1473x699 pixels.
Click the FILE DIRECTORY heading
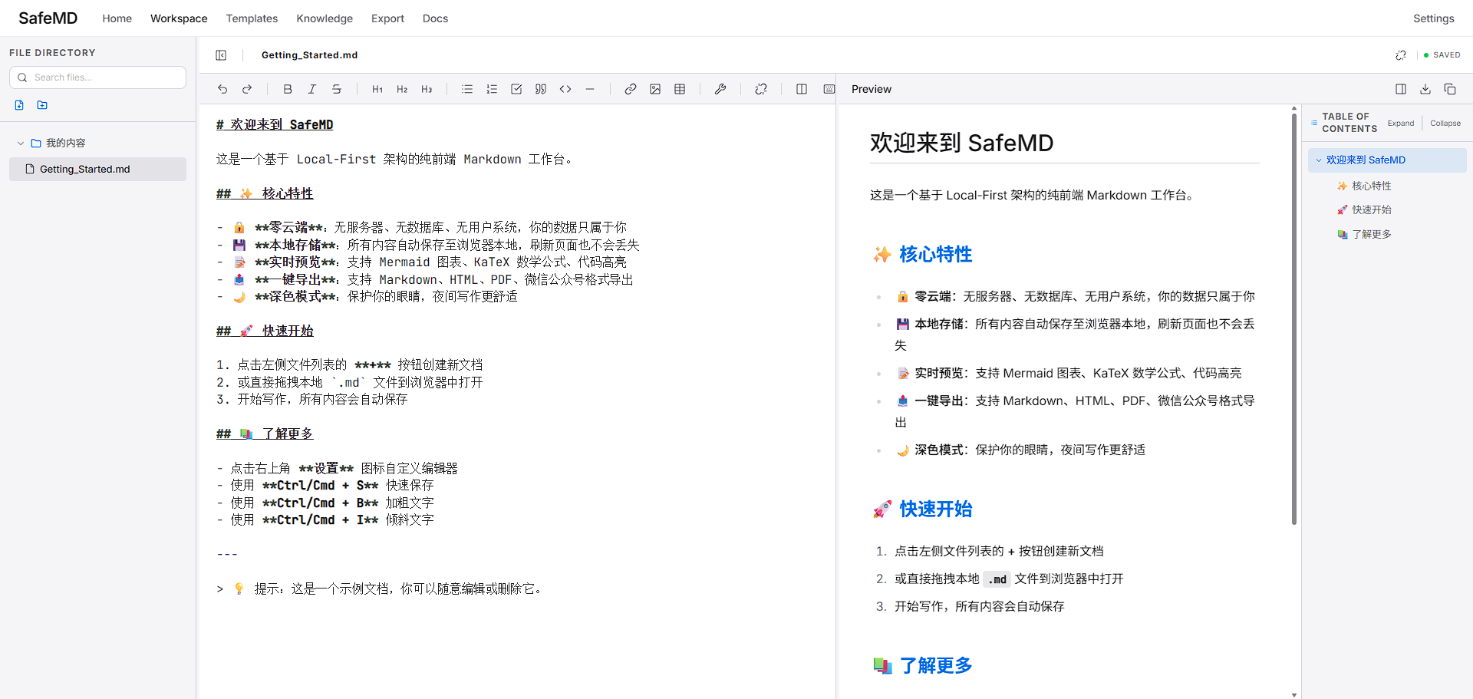pyautogui.click(x=52, y=53)
